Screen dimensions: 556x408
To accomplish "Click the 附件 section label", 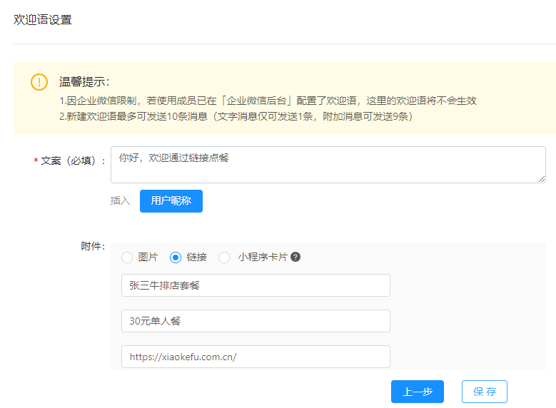I will (93, 246).
